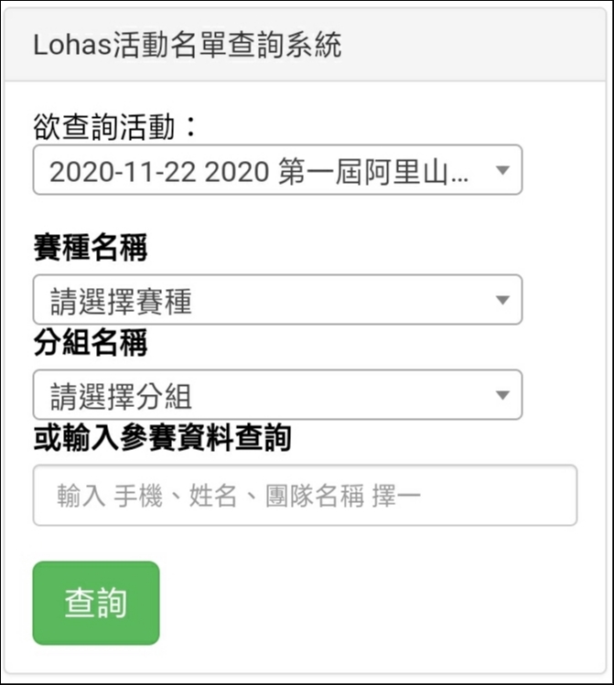Focus the 手機、姓名、團隊名稱 search input
Image resolution: width=614 pixels, height=685 pixels.
[x=305, y=495]
